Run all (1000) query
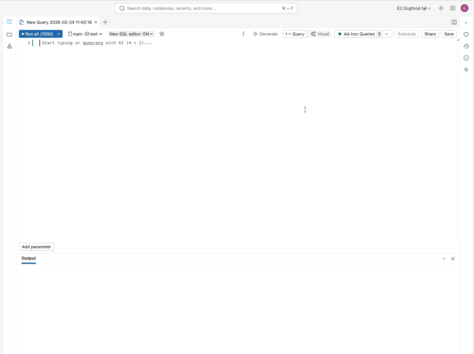The height and width of the screenshot is (354, 474). pyautogui.click(x=37, y=34)
